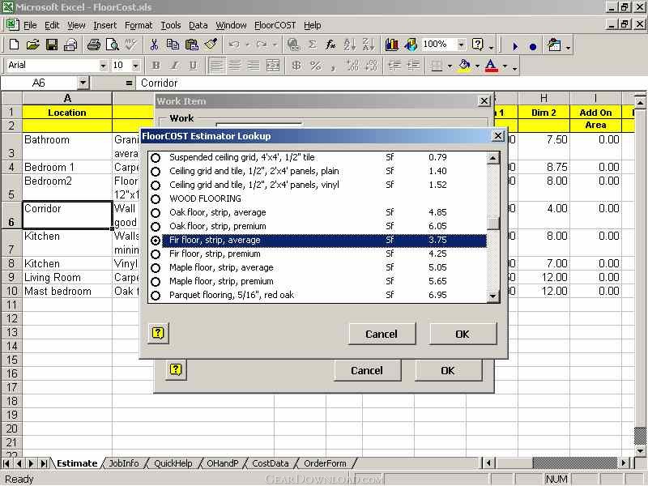Image resolution: width=648 pixels, height=486 pixels.
Task: Click the Cut scissors icon
Action: (154, 45)
